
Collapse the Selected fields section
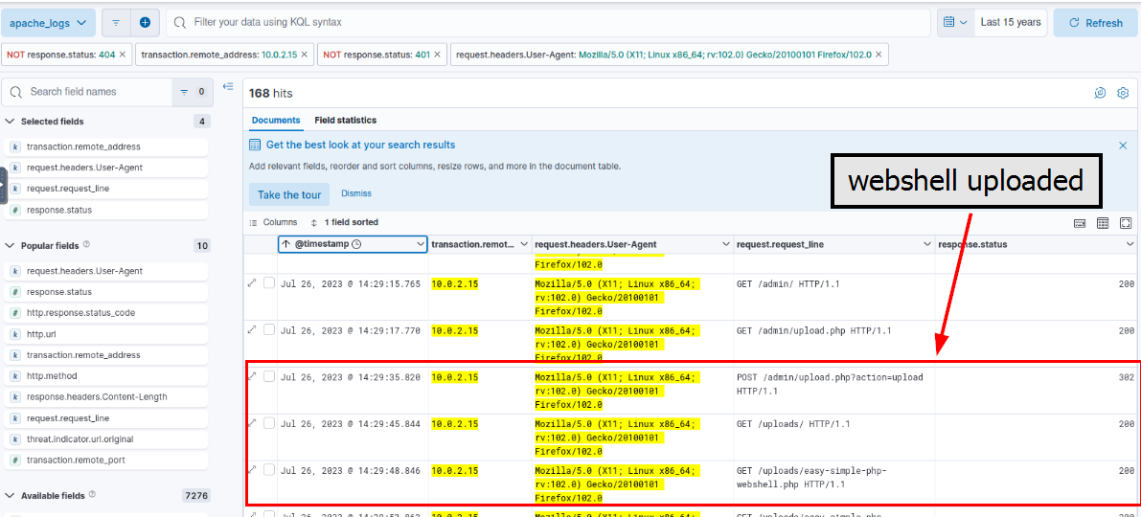click(x=11, y=122)
